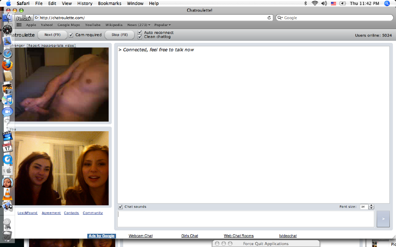
Task: Open the US flag input menu
Action: pyautogui.click(x=333, y=3)
